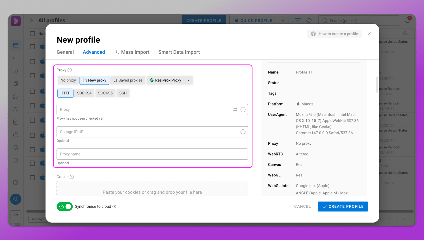The image size is (424, 240).
Task: Select the SOCKS5 proxy type
Action: click(x=105, y=93)
